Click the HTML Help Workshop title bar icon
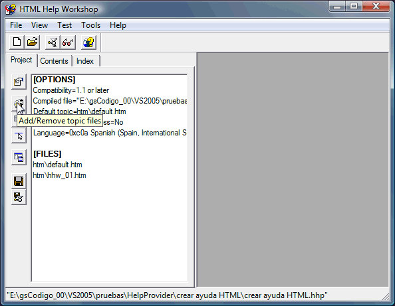The image size is (395, 306). point(11,9)
